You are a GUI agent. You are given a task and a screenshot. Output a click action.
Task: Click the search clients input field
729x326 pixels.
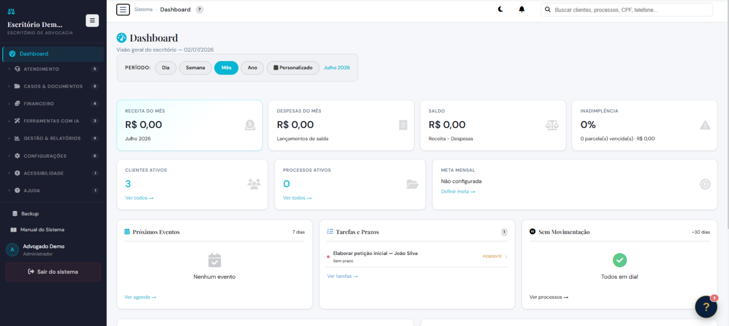pyautogui.click(x=627, y=10)
